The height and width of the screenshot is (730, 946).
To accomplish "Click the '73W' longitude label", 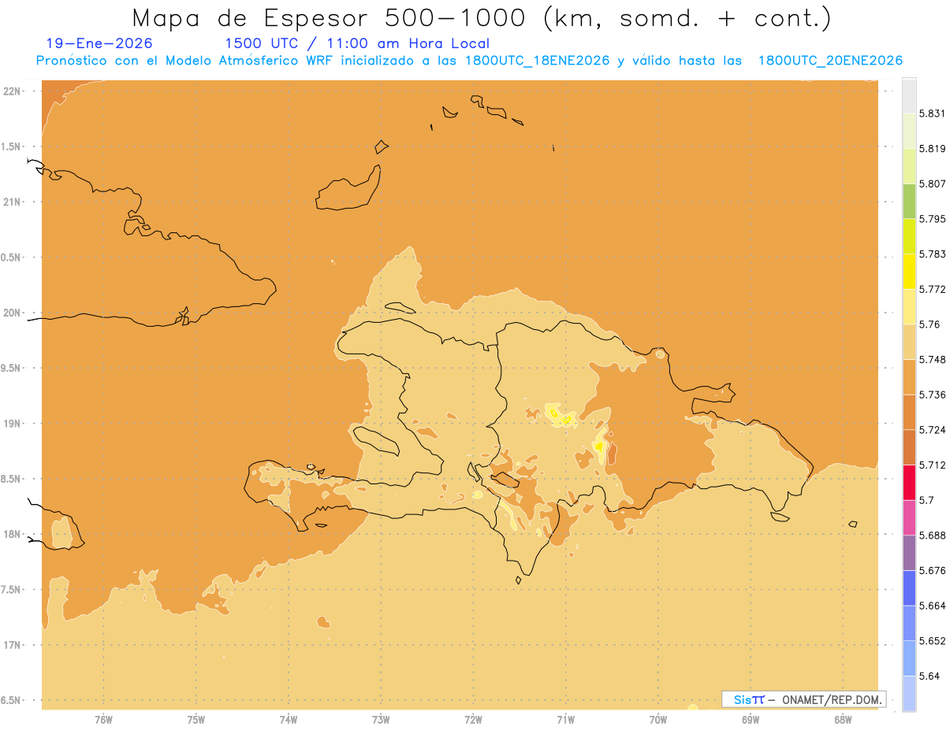I will [381, 719].
